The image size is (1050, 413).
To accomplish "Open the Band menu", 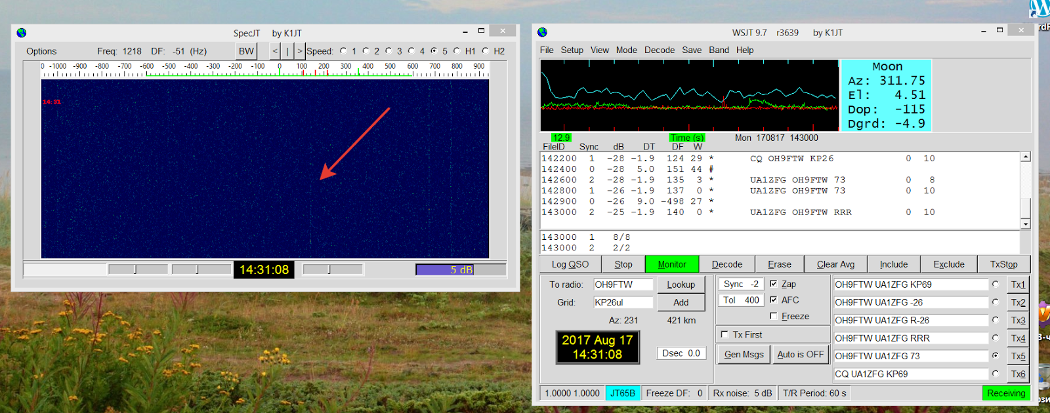I will pos(719,50).
